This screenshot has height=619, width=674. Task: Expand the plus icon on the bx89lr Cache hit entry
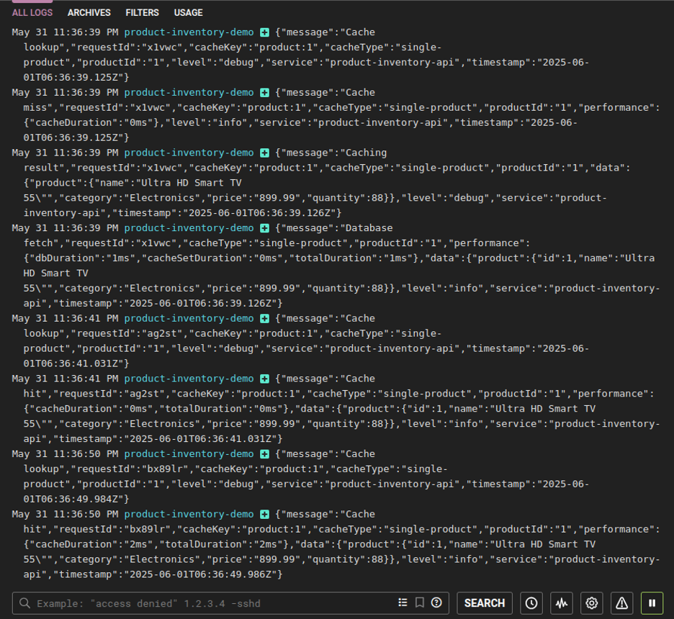[x=265, y=514]
